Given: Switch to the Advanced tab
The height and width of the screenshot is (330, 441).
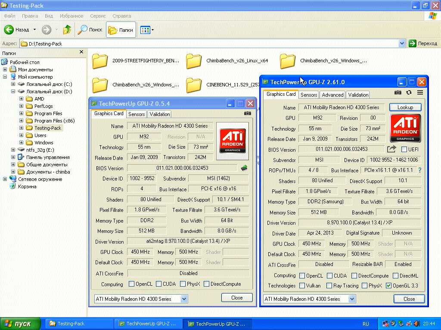Looking at the screenshot, I should coord(332,95).
